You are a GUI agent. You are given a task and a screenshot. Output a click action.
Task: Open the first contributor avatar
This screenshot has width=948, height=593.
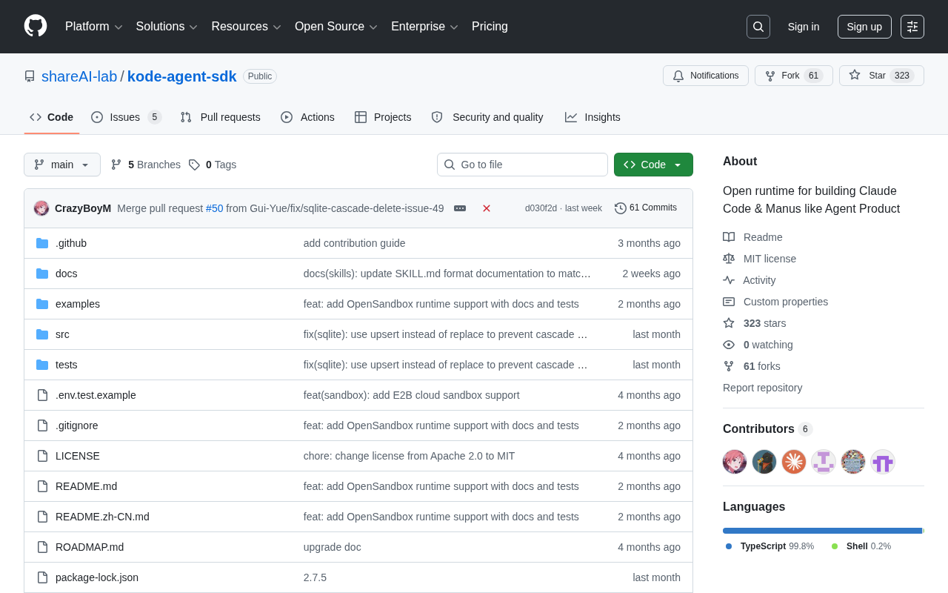click(735, 462)
